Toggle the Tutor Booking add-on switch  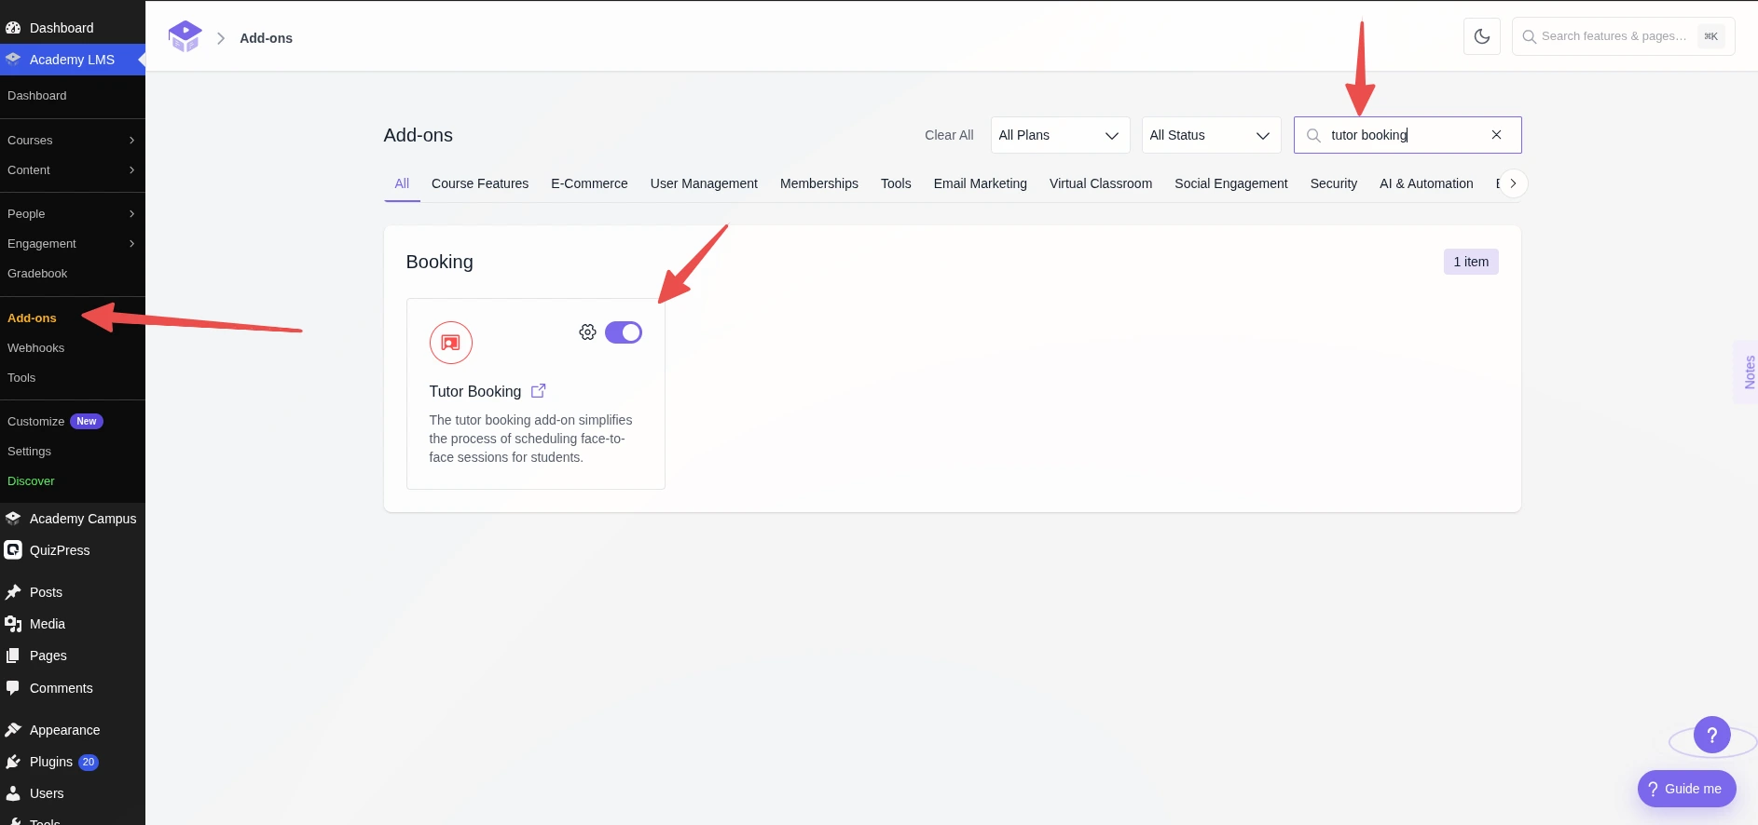624,332
